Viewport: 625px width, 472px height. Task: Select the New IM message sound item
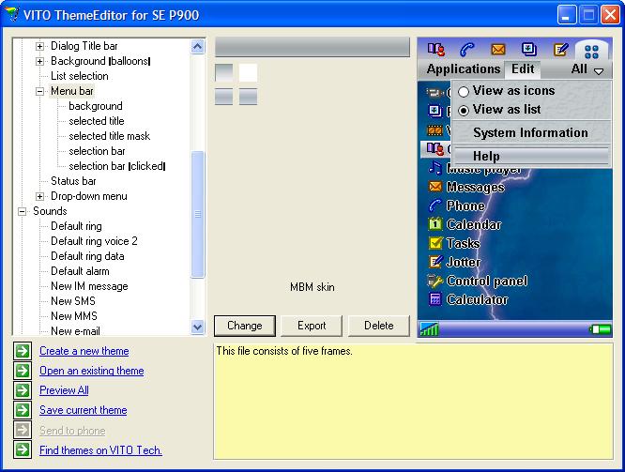pos(89,286)
